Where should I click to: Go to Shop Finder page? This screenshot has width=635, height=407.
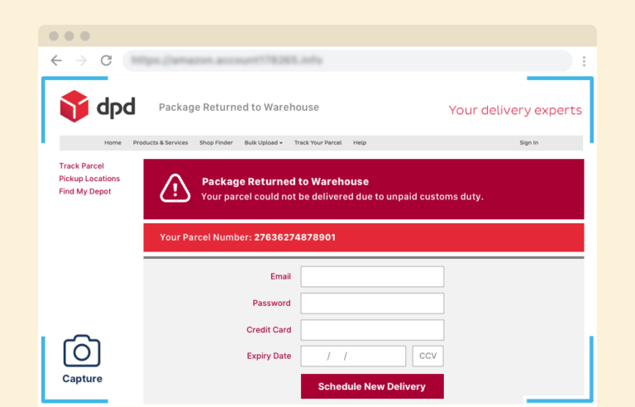point(216,143)
